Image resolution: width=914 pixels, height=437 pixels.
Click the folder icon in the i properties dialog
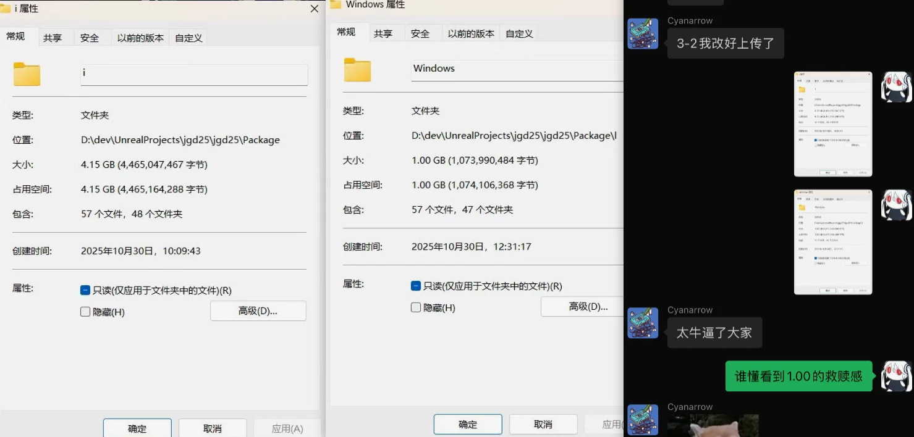tap(27, 74)
